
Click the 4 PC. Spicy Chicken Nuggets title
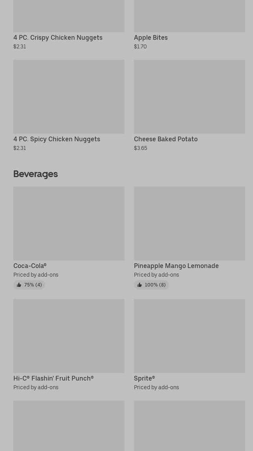coord(57,139)
